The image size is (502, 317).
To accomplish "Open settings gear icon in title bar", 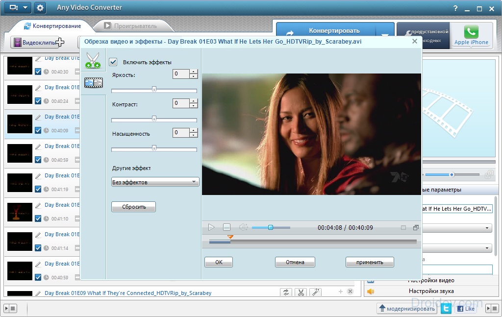I will 40,8.
